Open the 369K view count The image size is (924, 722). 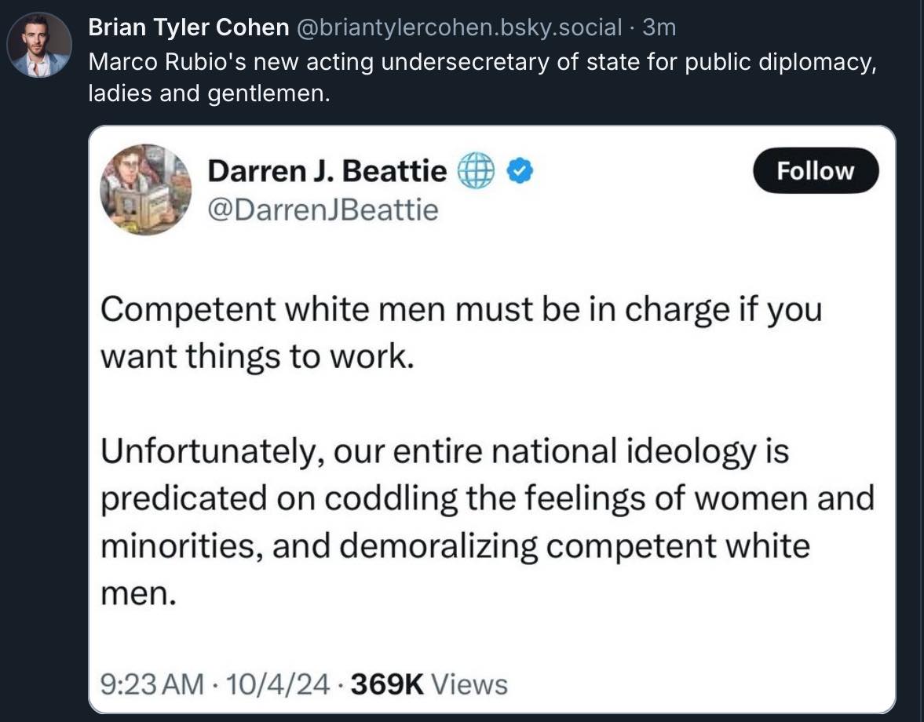click(387, 684)
